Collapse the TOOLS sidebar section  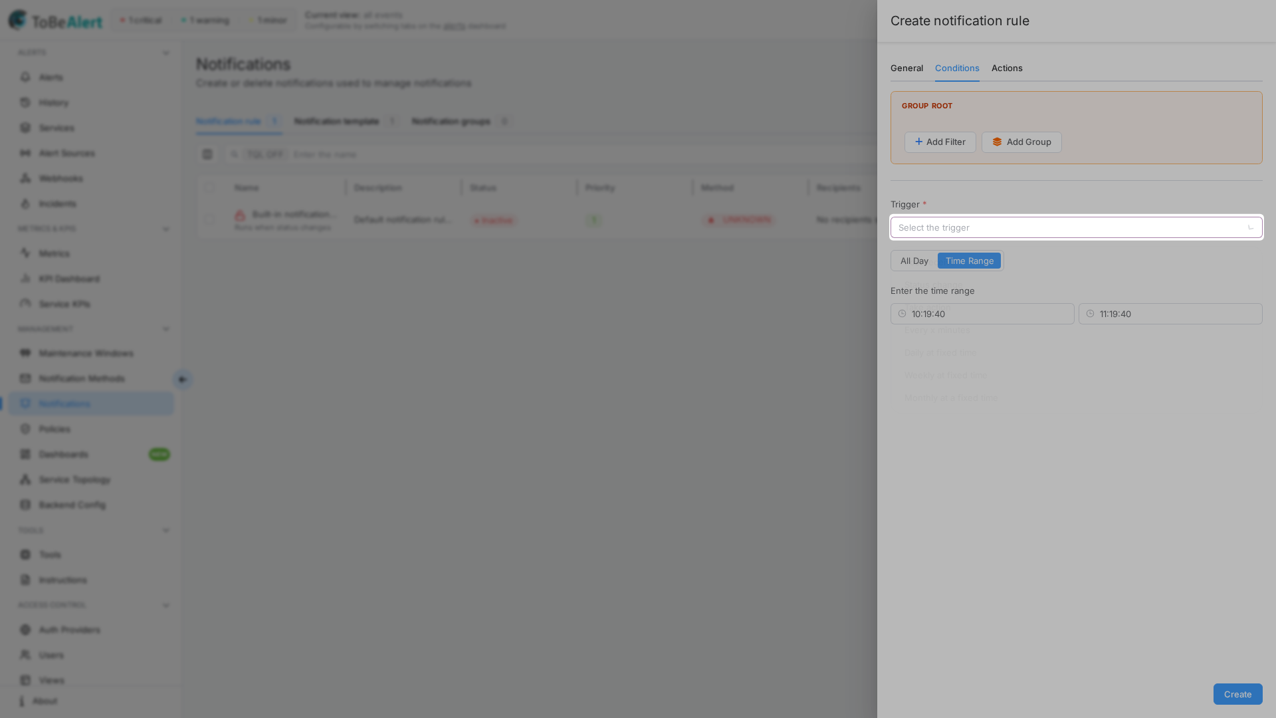coord(166,531)
